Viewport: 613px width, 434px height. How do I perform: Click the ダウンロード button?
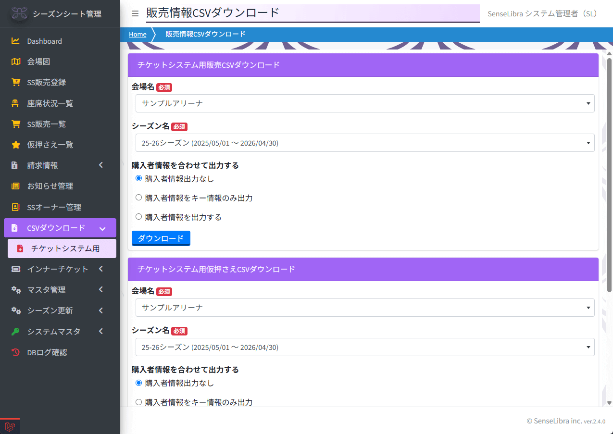click(161, 238)
